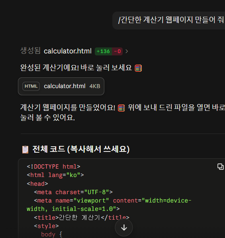Open the calculator.html 4KB file attachment
This screenshot has height=238, width=225.
click(61, 86)
